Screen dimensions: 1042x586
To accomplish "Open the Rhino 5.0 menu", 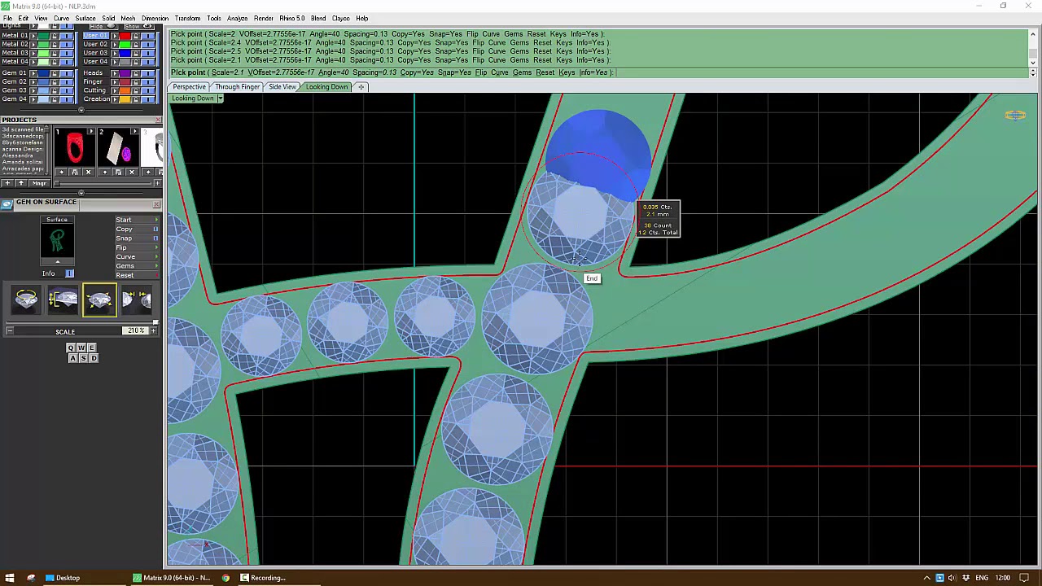I will [x=291, y=18].
